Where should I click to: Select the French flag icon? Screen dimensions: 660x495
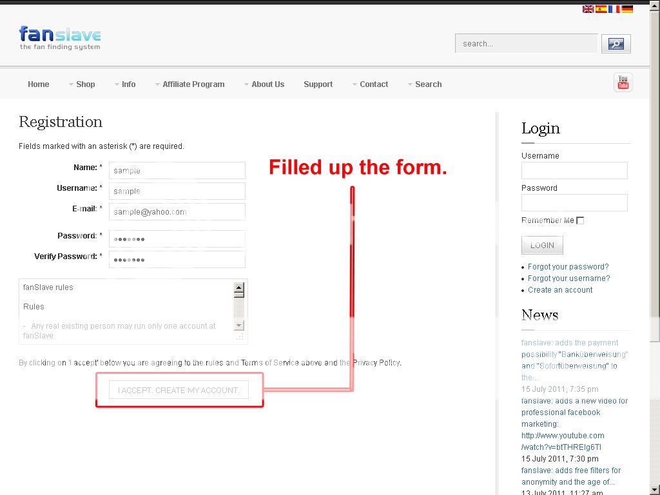[614, 9]
